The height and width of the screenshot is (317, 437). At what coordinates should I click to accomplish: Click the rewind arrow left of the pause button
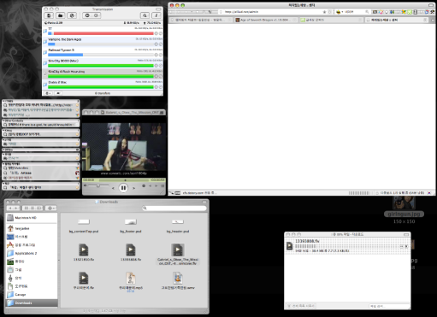[x=113, y=188]
